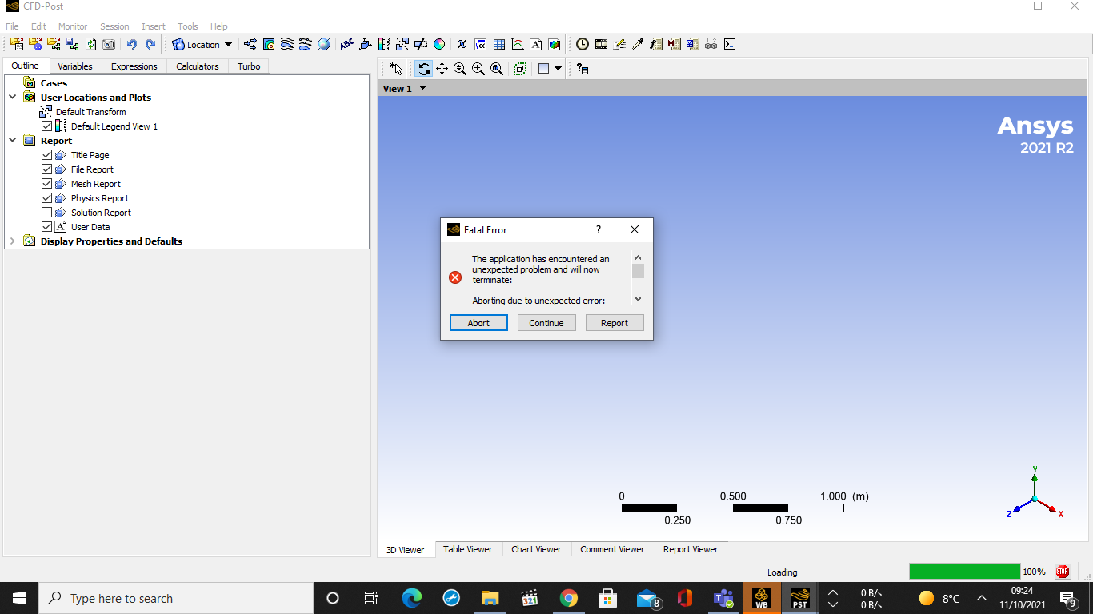The width and height of the screenshot is (1093, 614).
Task: Switch to the Variables tab
Action: coord(75,66)
